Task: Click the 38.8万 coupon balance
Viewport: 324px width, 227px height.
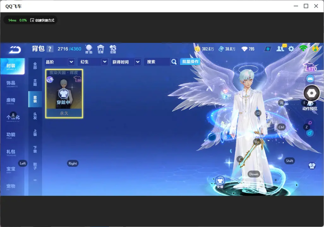Action: tap(230, 49)
